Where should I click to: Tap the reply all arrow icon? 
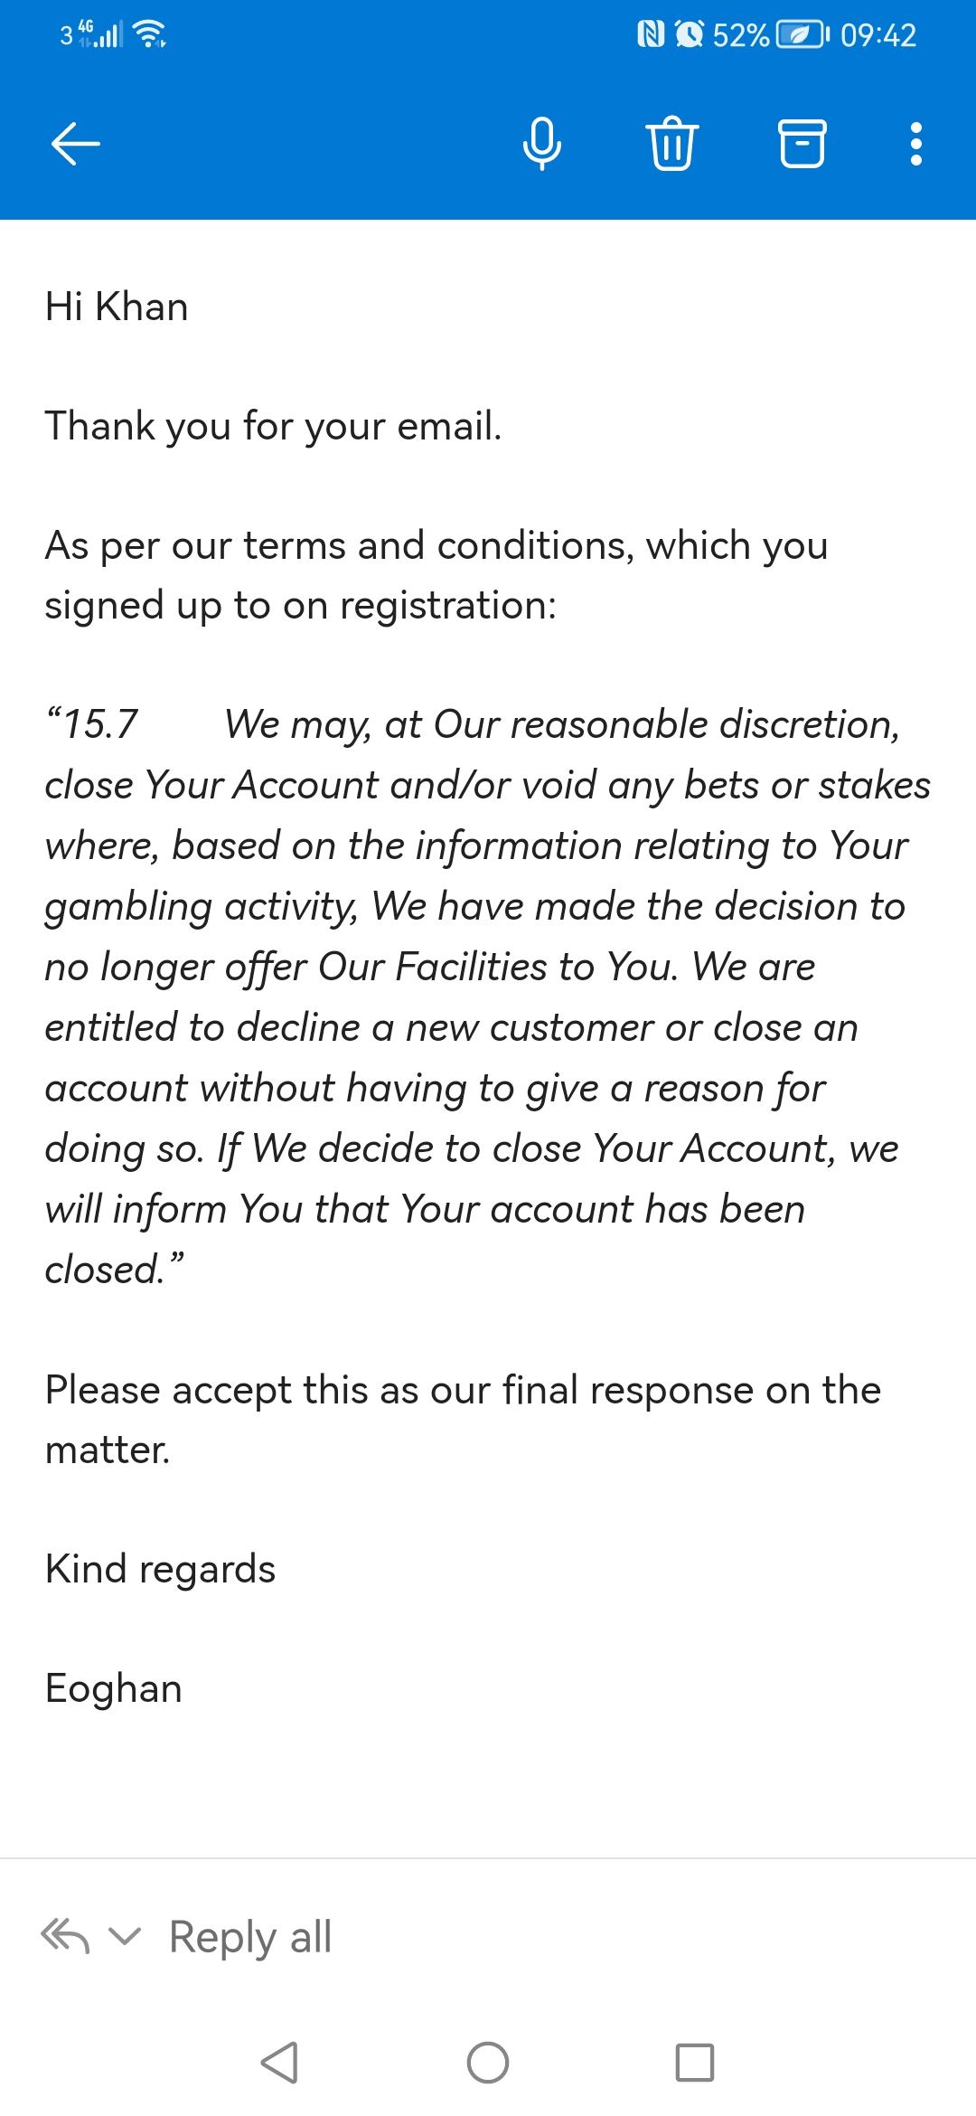(x=65, y=1936)
